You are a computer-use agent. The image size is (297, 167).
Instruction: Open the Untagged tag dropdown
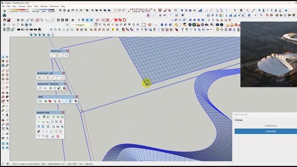click(82, 25)
